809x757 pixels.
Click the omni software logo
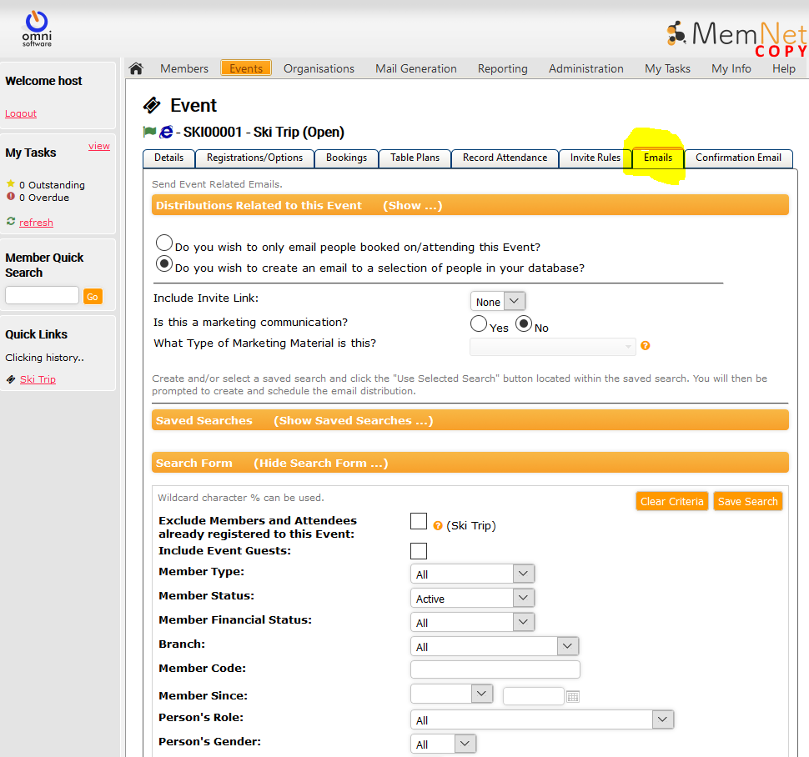(36, 28)
